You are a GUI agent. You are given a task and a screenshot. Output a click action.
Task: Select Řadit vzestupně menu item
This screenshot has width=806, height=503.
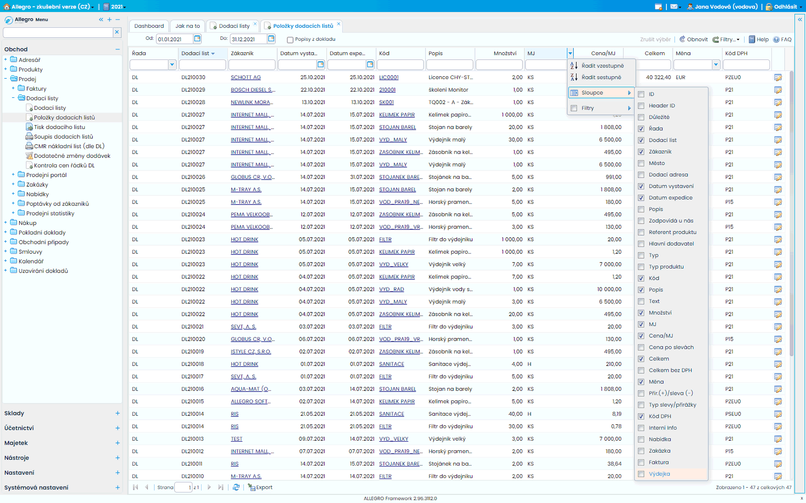[602, 66]
